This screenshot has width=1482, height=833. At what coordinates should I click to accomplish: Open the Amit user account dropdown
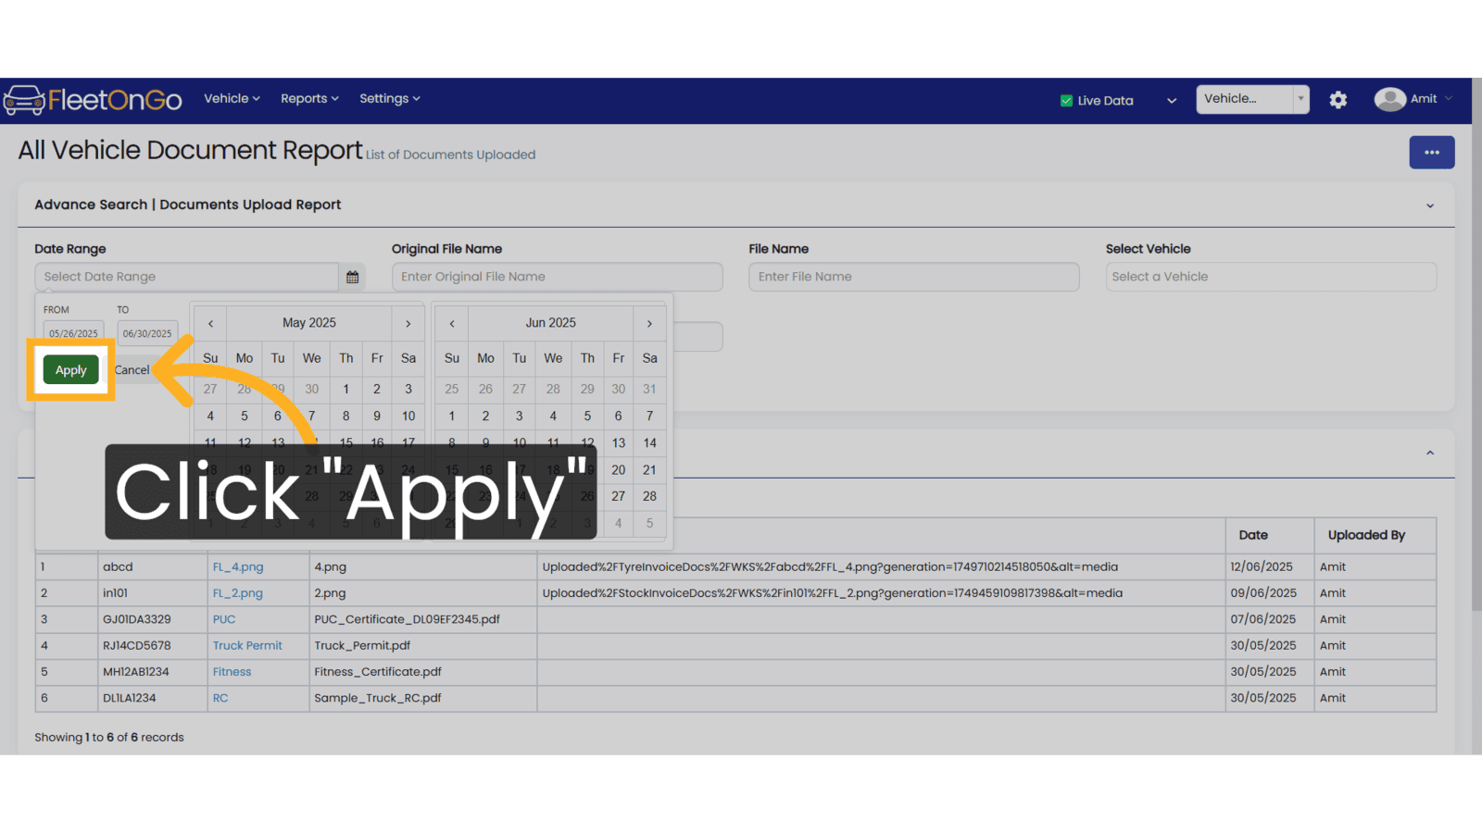[x=1431, y=99]
